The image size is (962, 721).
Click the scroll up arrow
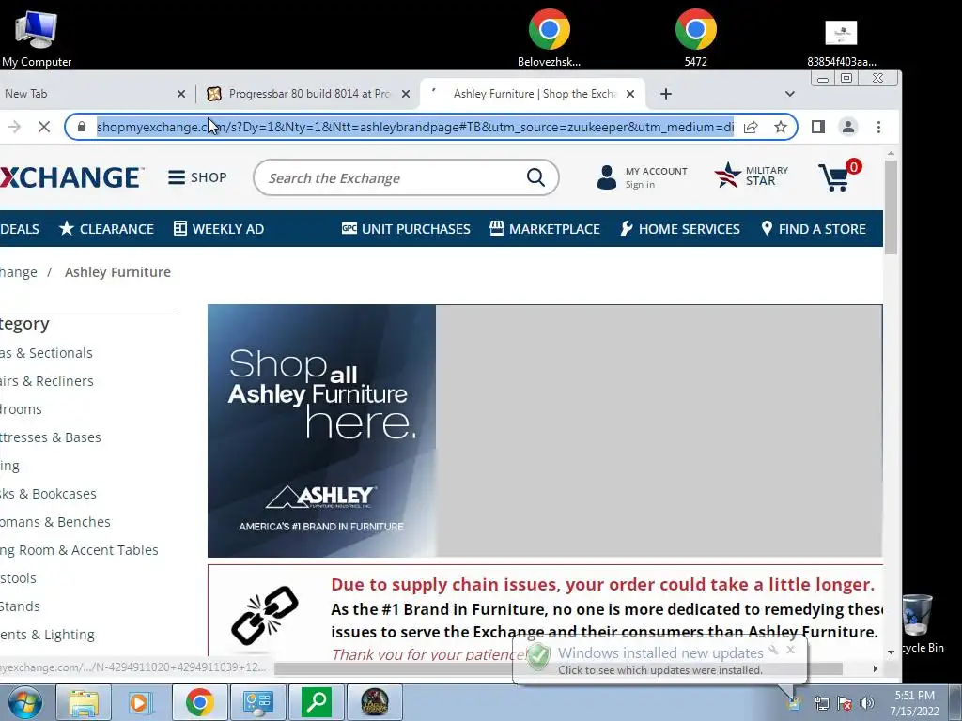[x=891, y=153]
